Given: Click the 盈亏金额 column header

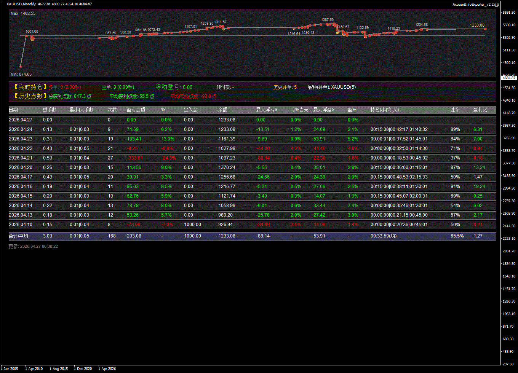Looking at the screenshot, I should tap(136, 110).
